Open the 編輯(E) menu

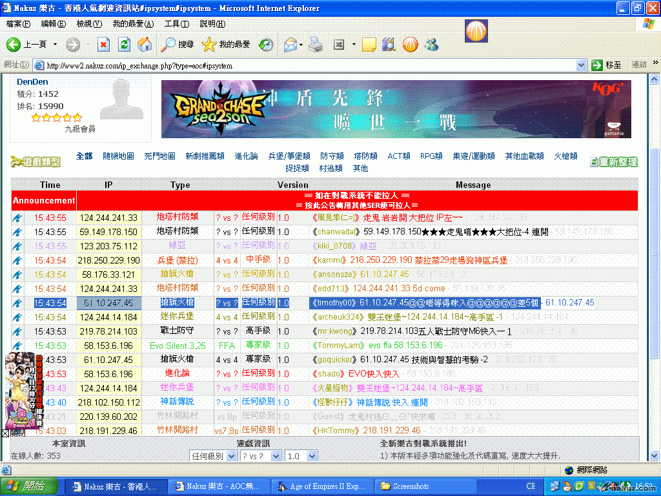(x=54, y=24)
